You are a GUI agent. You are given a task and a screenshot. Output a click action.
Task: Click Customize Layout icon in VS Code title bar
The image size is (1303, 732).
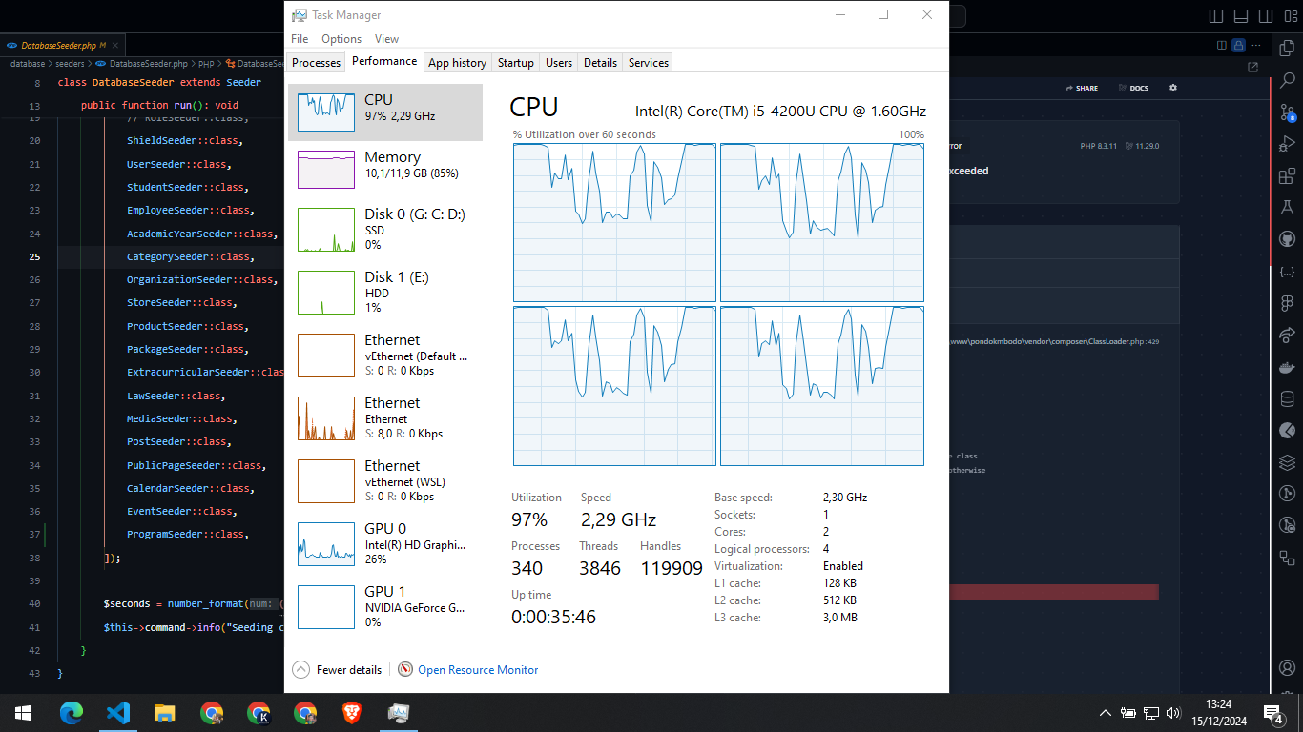[1290, 16]
